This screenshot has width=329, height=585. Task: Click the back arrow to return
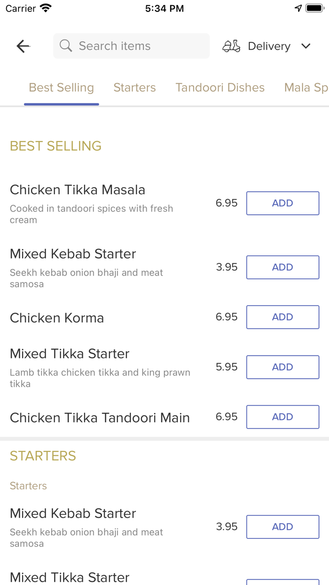23,46
